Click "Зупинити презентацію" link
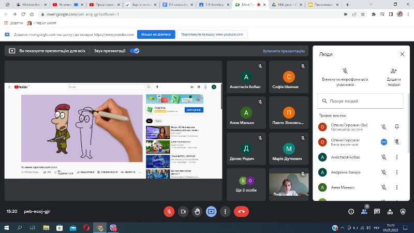Screen dimensions: 414x233 click(x=283, y=51)
